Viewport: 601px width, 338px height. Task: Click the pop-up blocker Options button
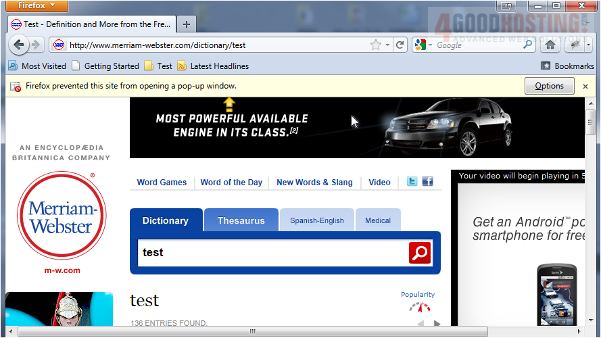(549, 86)
